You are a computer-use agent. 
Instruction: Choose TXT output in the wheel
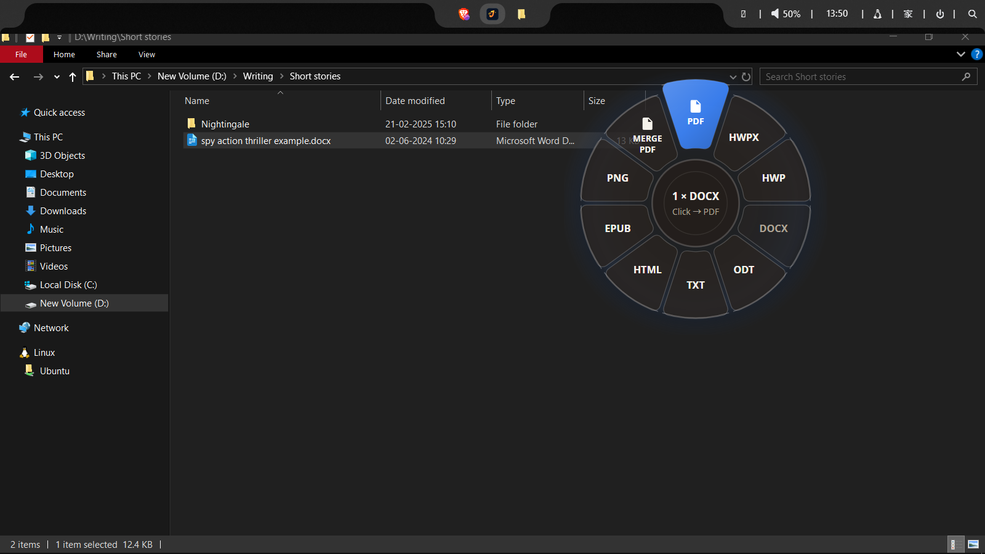click(696, 285)
